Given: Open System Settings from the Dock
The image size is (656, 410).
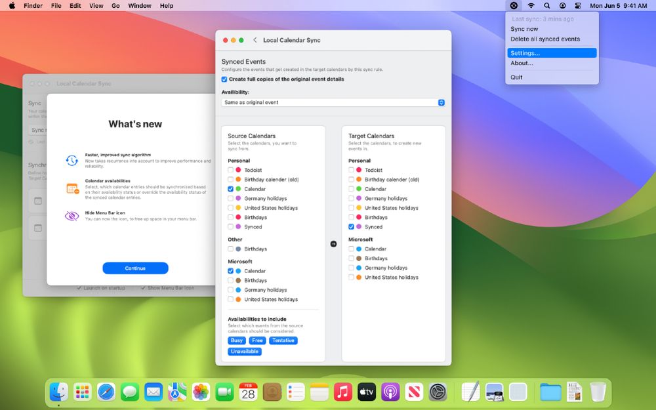Looking at the screenshot, I should [438, 392].
